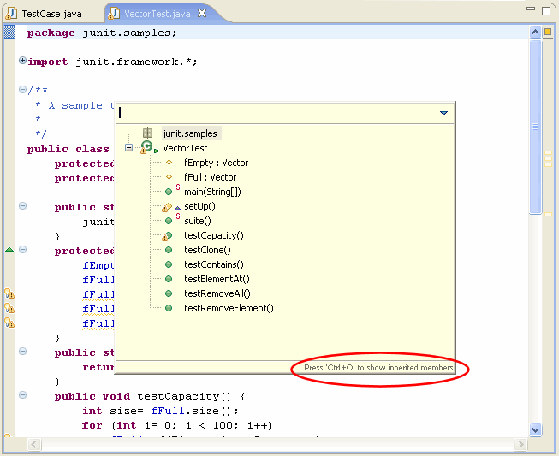Click the yellow overview ruler warning indicator
559x456 pixels.
[x=548, y=32]
